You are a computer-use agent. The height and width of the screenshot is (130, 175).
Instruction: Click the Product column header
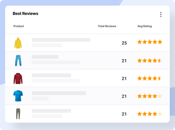coord(19,26)
